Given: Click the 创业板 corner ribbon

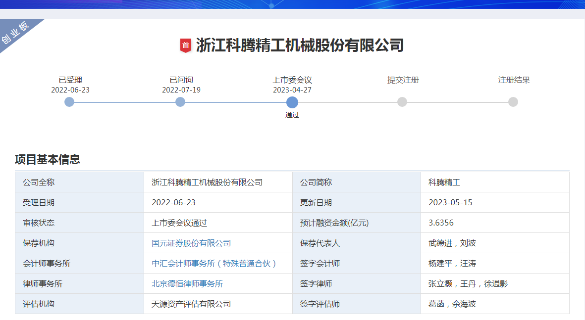Looking at the screenshot, I should coord(16,33).
